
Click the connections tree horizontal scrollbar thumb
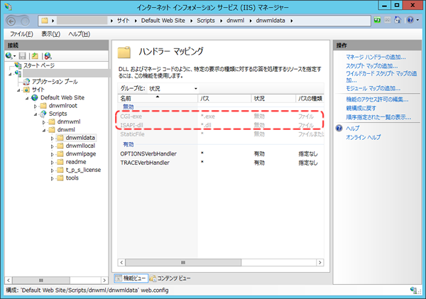pos(41,280)
